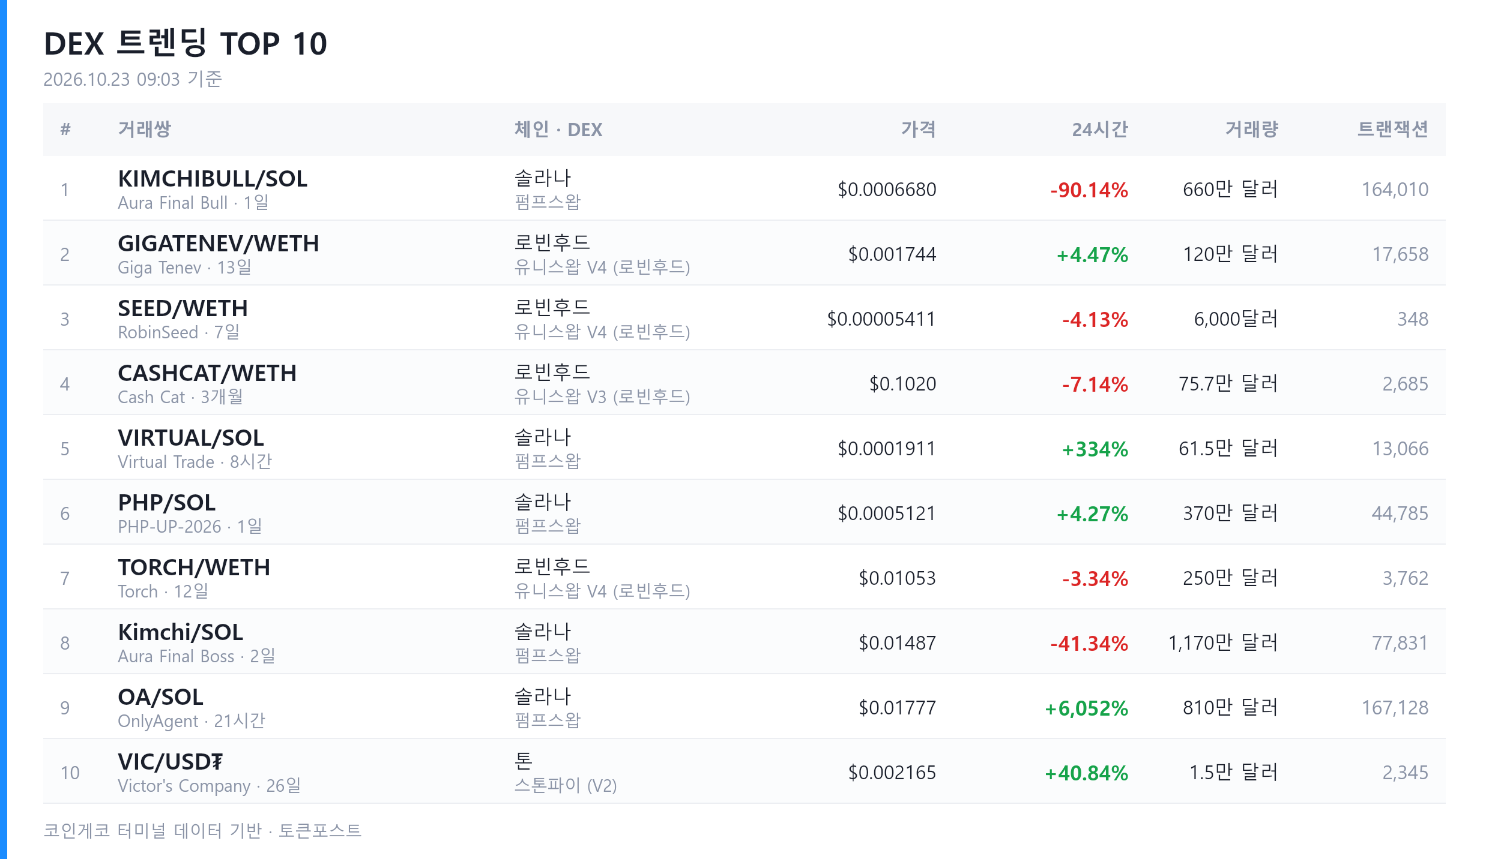Click the price $0.0006680

pyautogui.click(x=887, y=190)
